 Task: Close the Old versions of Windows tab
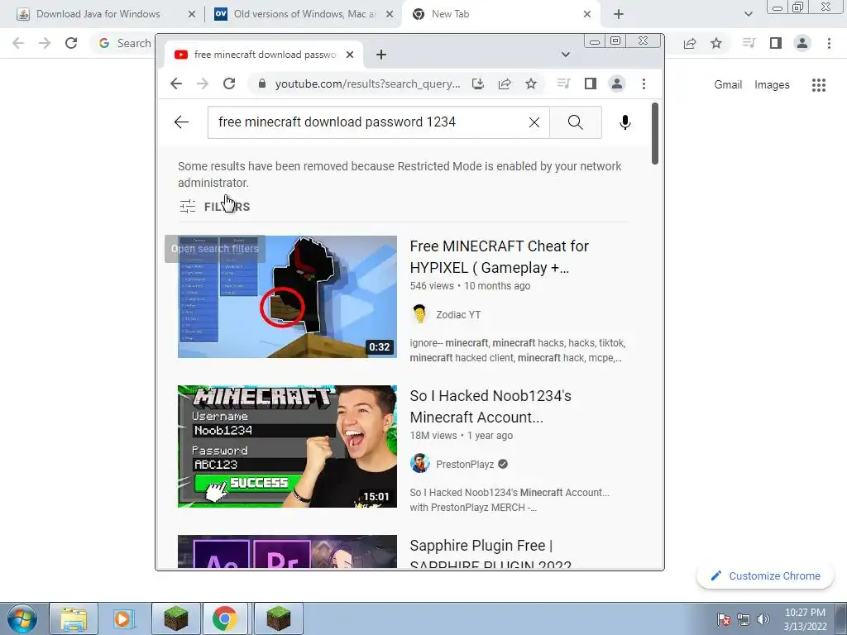390,15
